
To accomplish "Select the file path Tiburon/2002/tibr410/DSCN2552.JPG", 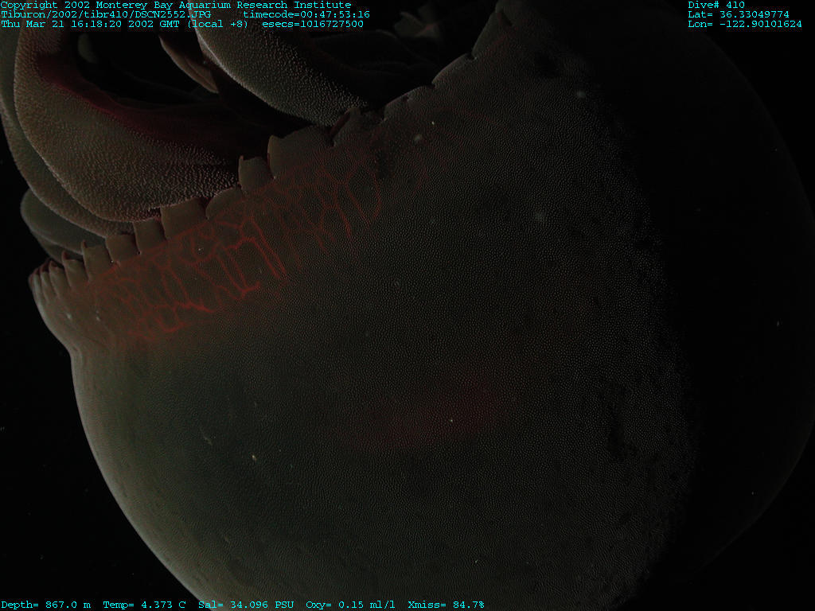I will (x=106, y=14).
